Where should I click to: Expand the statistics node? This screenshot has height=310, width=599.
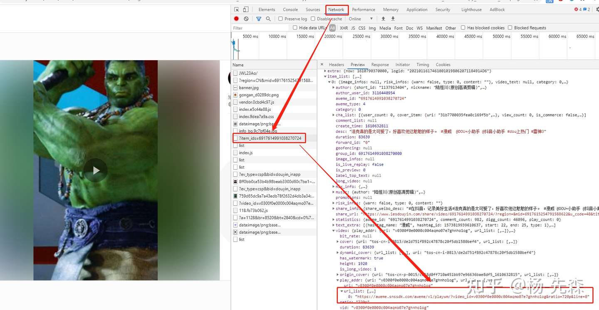(x=334, y=220)
